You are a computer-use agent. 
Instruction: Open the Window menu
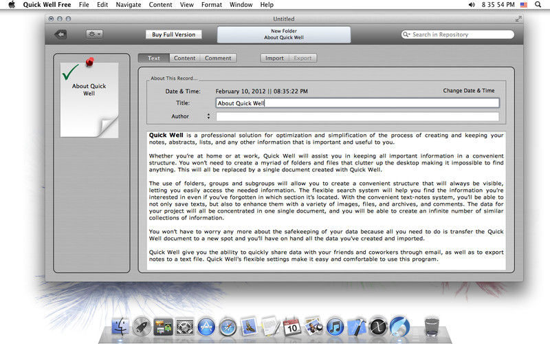(241, 5)
